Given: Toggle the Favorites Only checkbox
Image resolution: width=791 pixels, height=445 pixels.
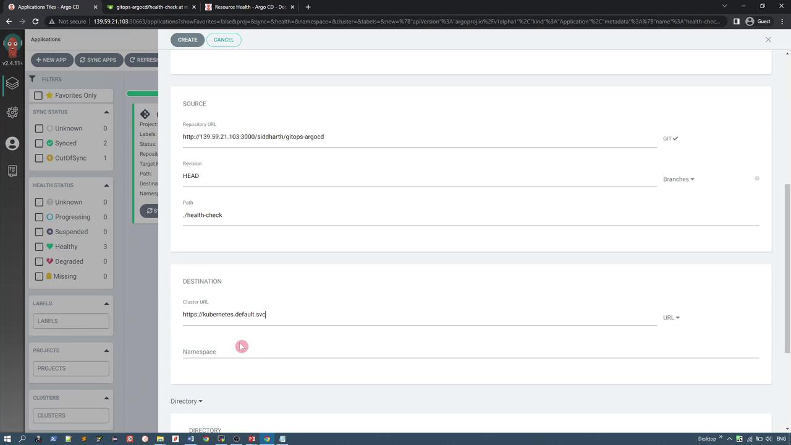Looking at the screenshot, I should (x=38, y=95).
